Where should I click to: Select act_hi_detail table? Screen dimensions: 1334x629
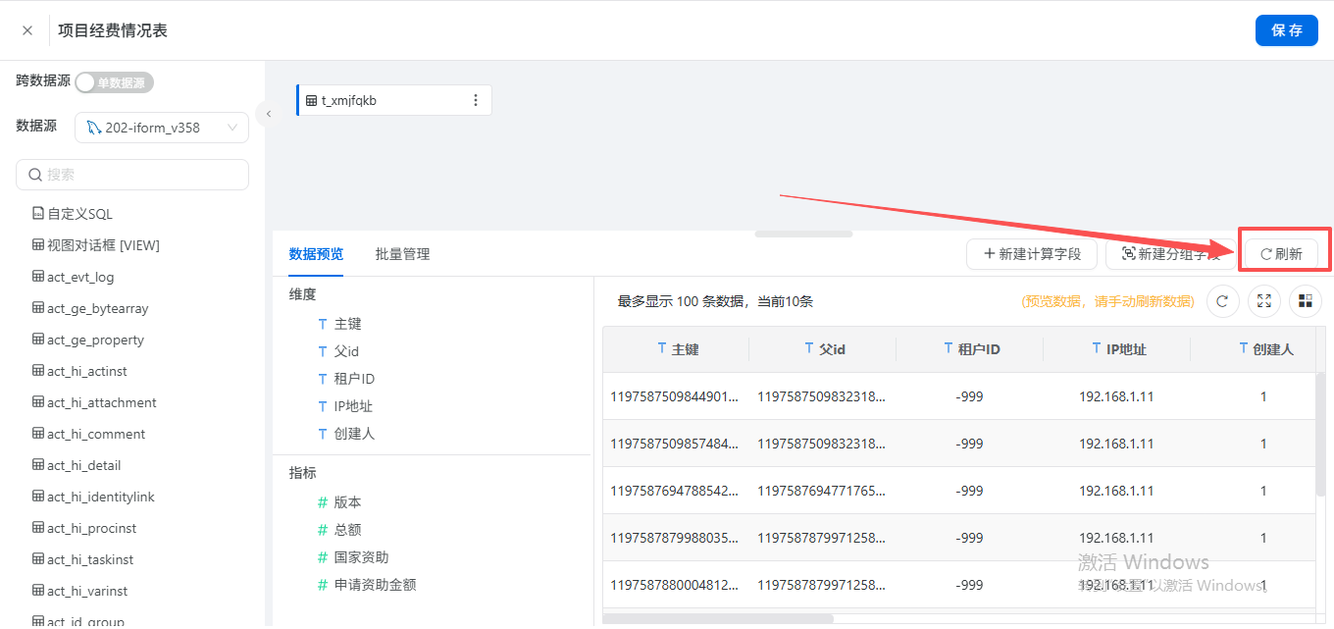point(77,465)
